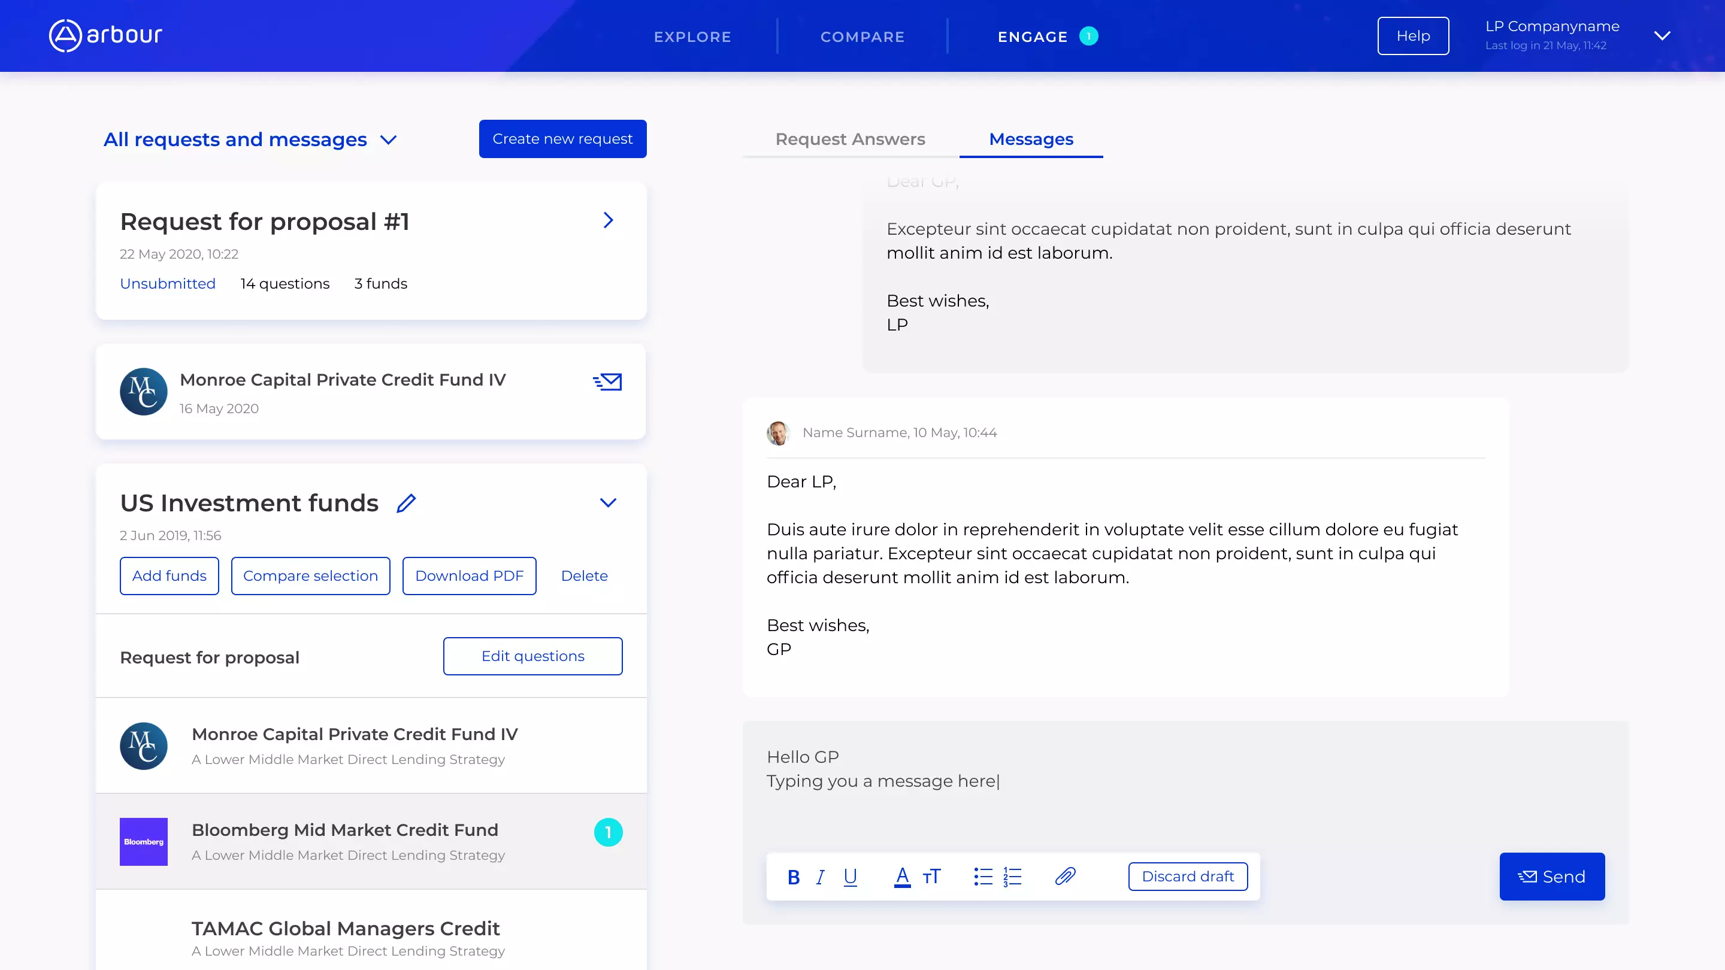Send the typed message
This screenshot has width=1725, height=970.
pyautogui.click(x=1552, y=876)
